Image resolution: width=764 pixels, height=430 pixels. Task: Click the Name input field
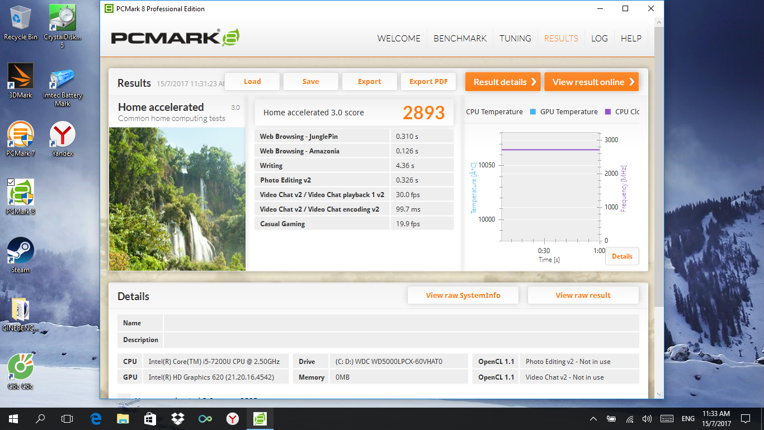[x=401, y=323]
